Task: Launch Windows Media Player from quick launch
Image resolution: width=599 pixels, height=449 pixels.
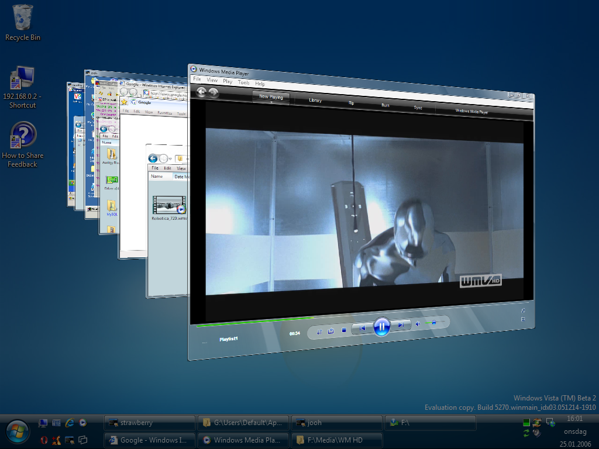Action: (82, 423)
